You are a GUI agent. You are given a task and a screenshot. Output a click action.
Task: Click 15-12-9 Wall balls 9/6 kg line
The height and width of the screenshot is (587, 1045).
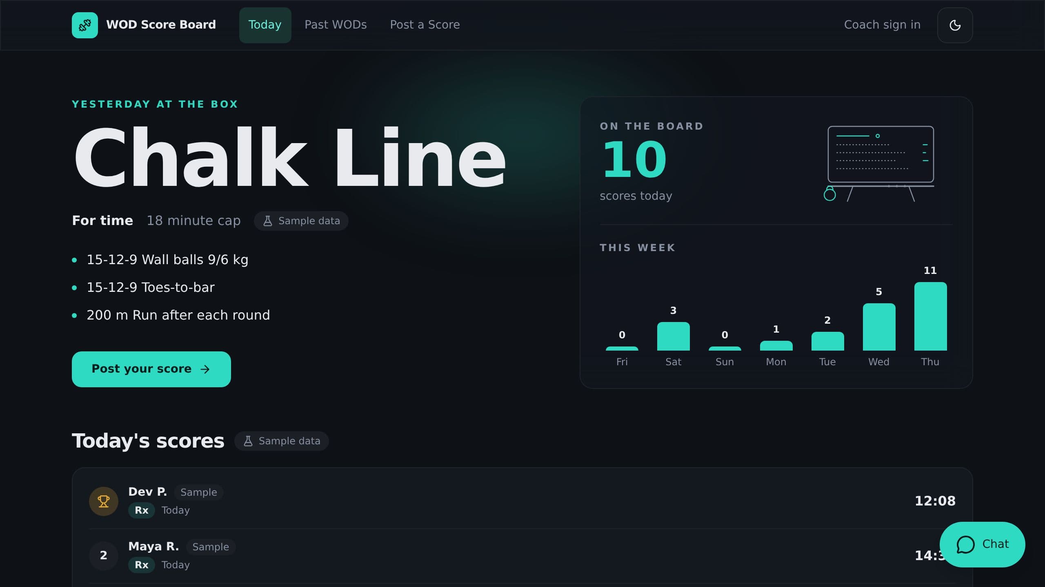[167, 260]
